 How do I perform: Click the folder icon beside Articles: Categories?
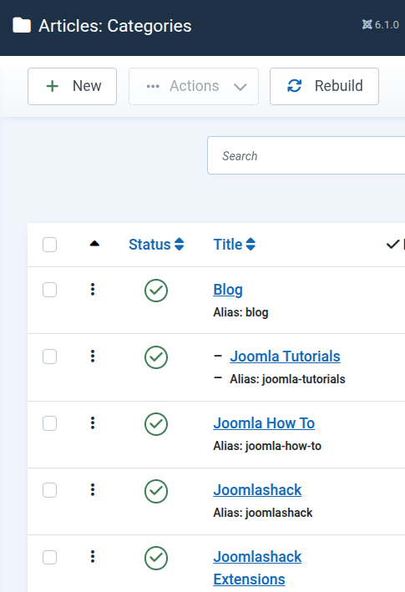[x=22, y=26]
